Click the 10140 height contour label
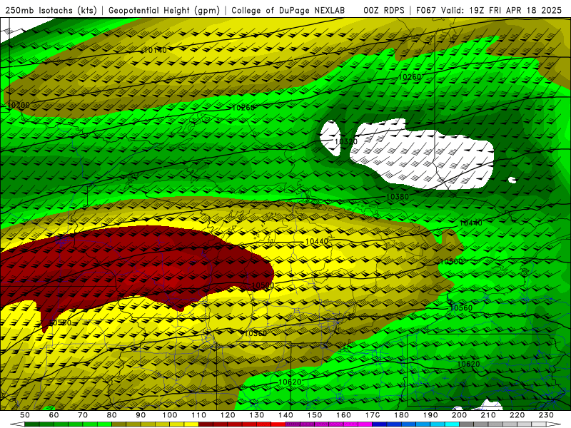 [x=156, y=50]
